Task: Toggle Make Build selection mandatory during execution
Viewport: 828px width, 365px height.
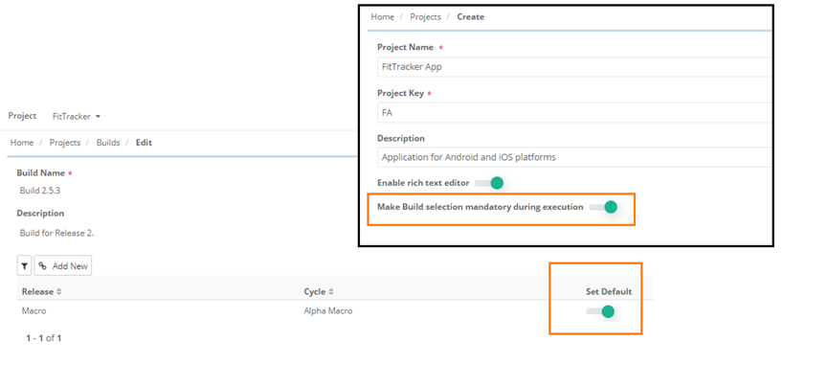Action: click(x=603, y=207)
